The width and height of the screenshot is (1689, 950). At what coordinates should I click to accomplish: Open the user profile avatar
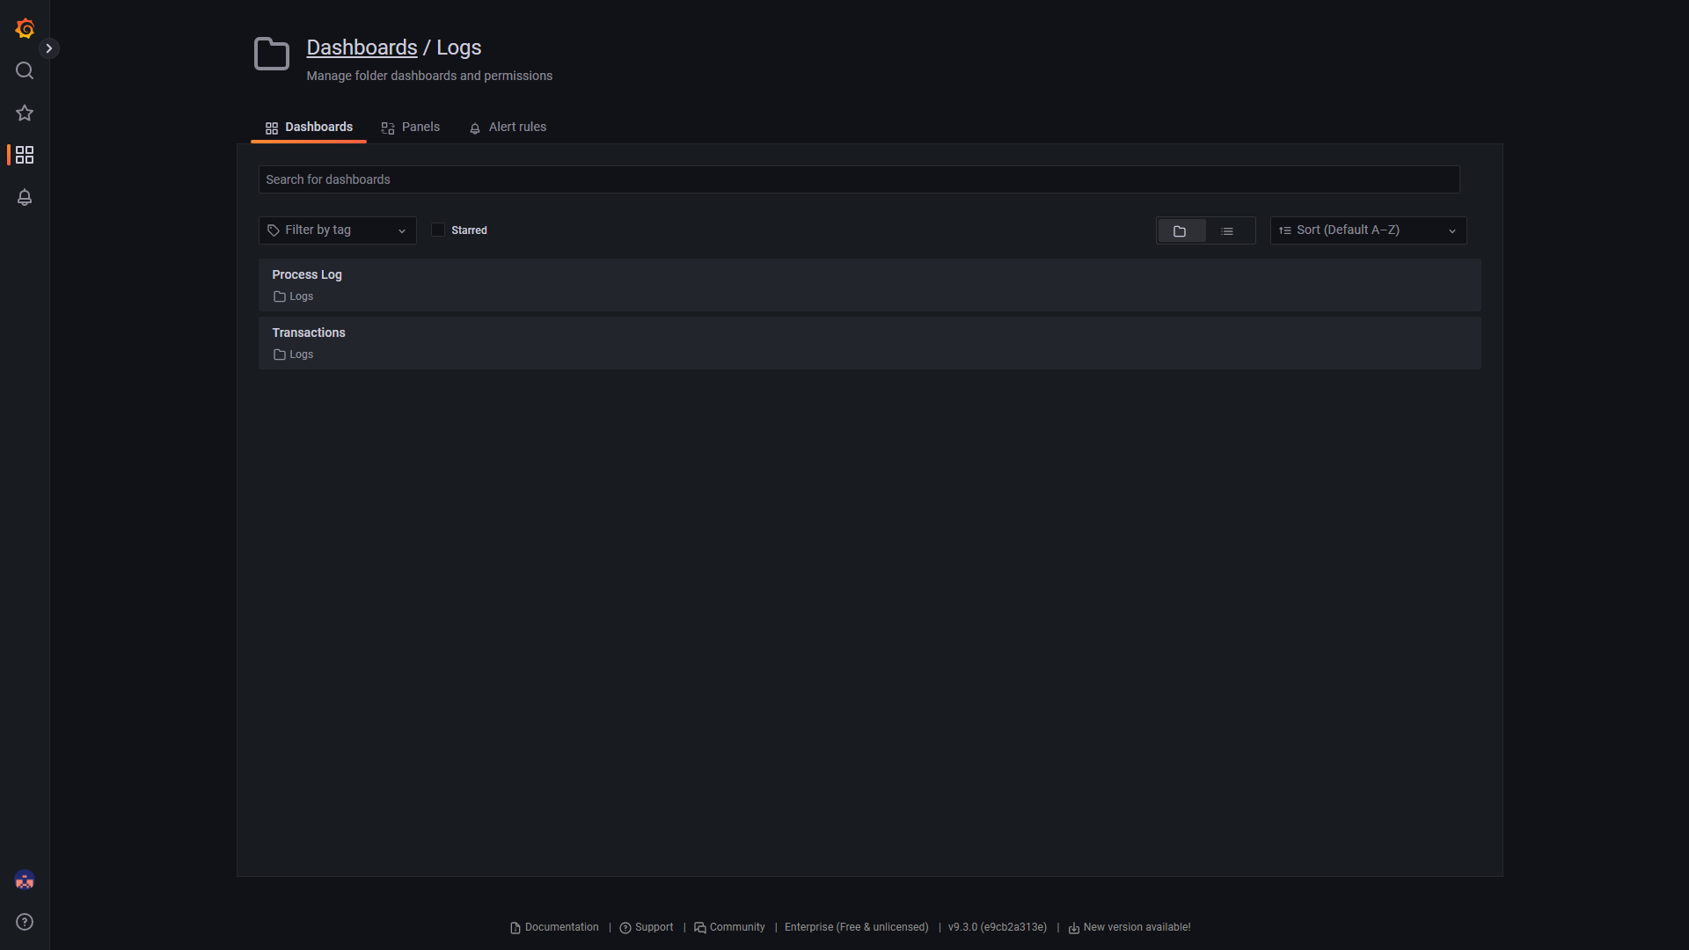[25, 880]
